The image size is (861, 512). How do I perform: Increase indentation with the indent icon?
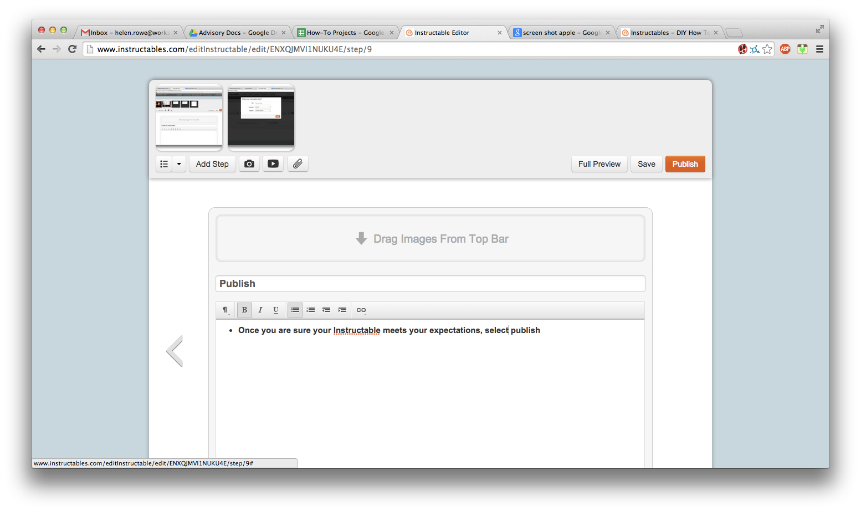(x=342, y=310)
